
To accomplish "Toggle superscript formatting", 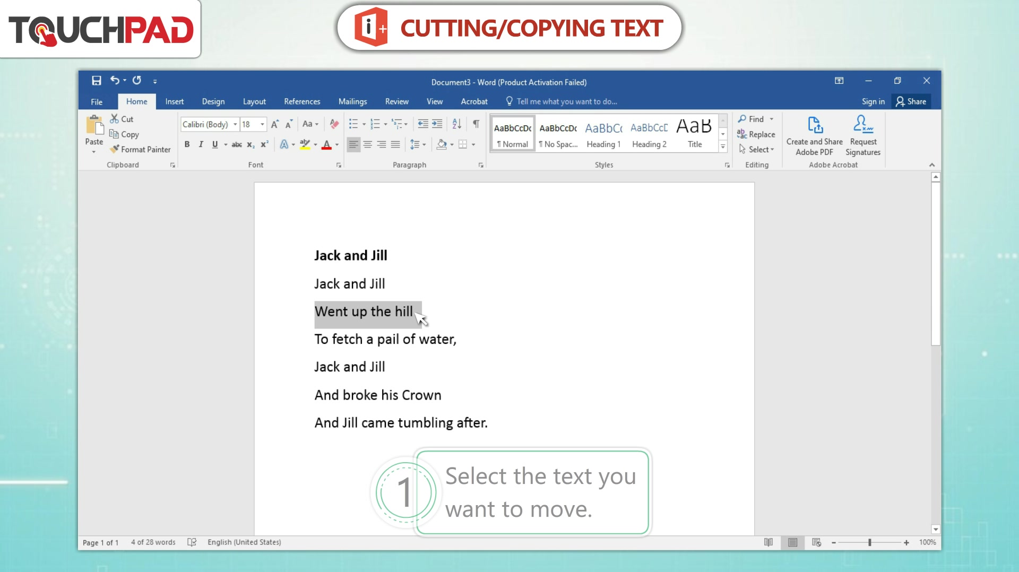I will click(264, 144).
